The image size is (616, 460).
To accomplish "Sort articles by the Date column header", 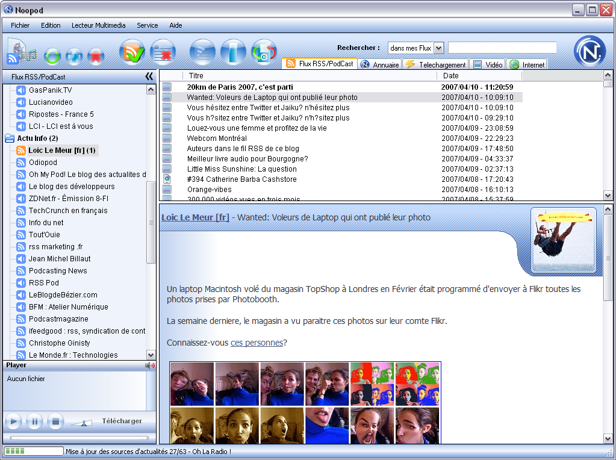I will click(x=479, y=76).
